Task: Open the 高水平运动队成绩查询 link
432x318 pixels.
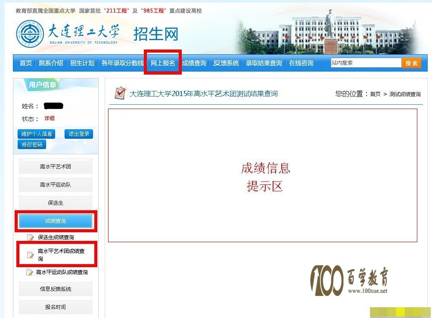Action: tap(62, 272)
